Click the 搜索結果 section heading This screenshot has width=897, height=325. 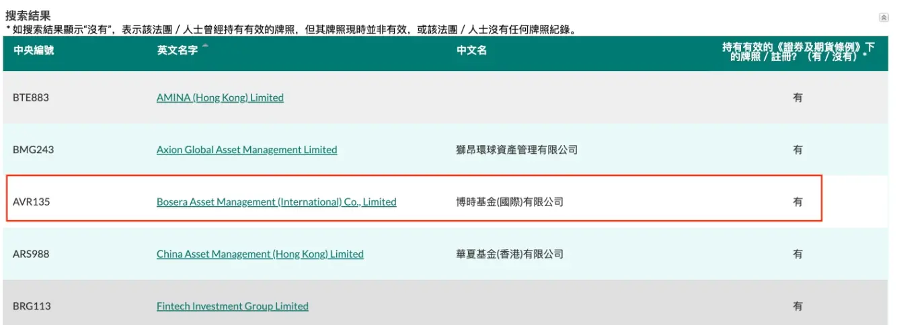pos(28,15)
